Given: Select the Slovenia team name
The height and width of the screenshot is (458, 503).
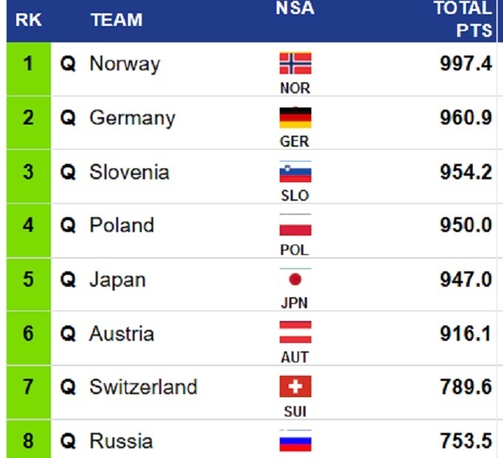Looking at the screenshot, I should click(129, 172).
